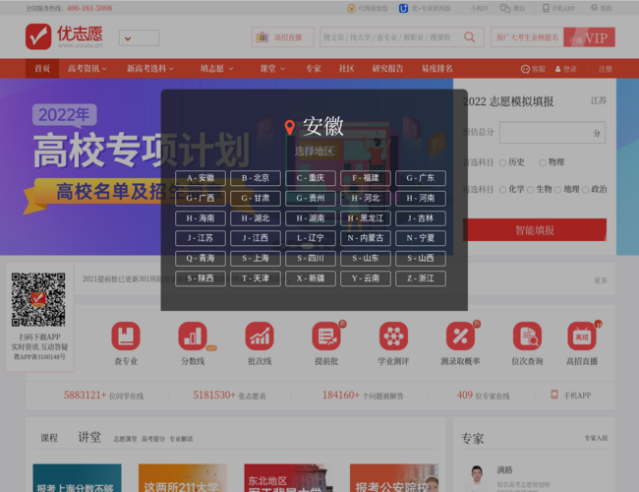Choose B - 北京 region
This screenshot has height=492, width=639.
(256, 178)
